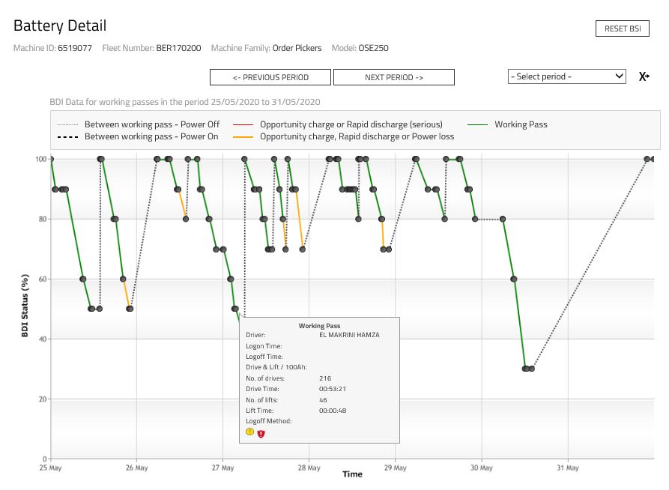Click the chevron arrow of the period selector
Screen dimensions: 669x490
click(x=619, y=76)
